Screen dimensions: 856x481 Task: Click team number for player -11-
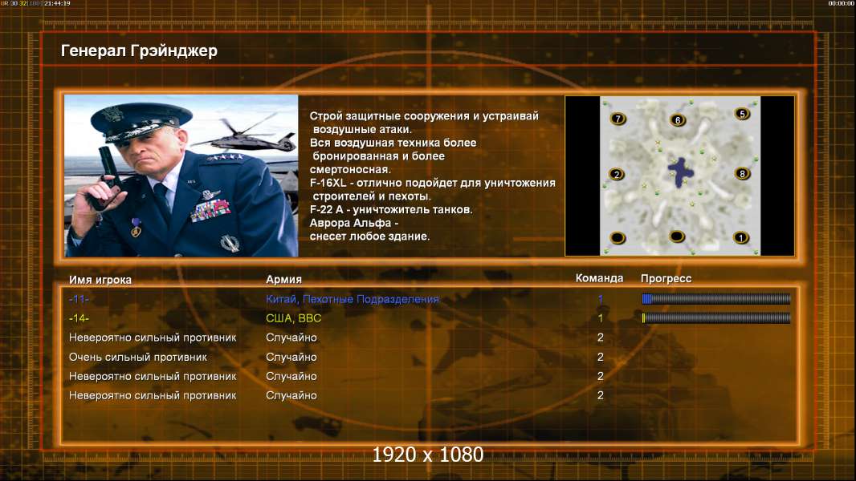click(601, 299)
